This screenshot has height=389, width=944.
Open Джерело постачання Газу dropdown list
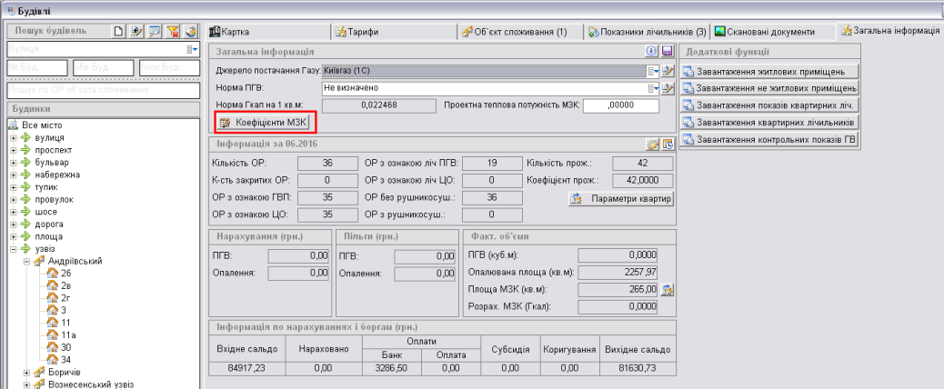coord(652,70)
